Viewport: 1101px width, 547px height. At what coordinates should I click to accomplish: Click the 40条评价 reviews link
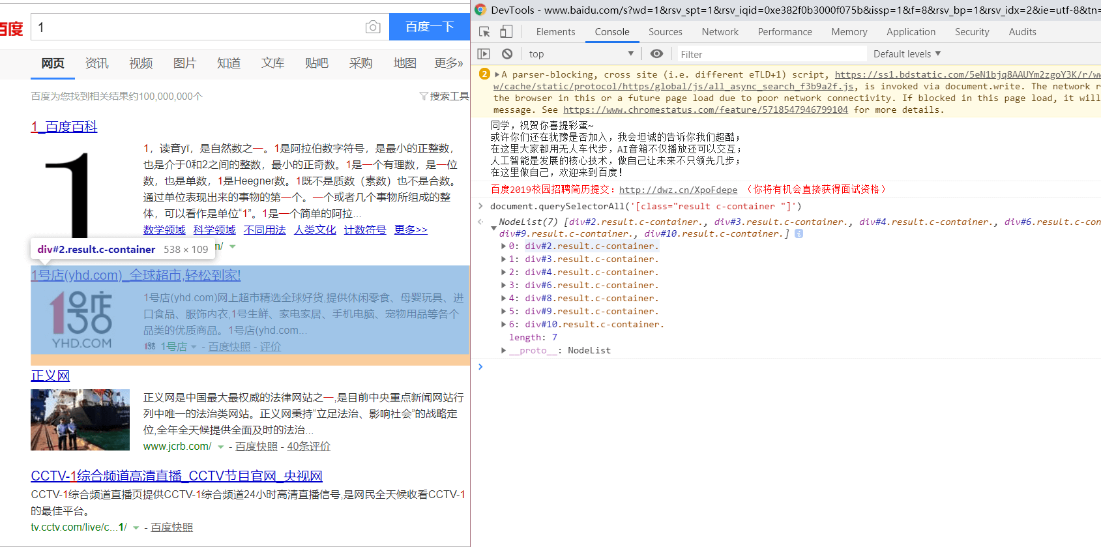tap(309, 447)
